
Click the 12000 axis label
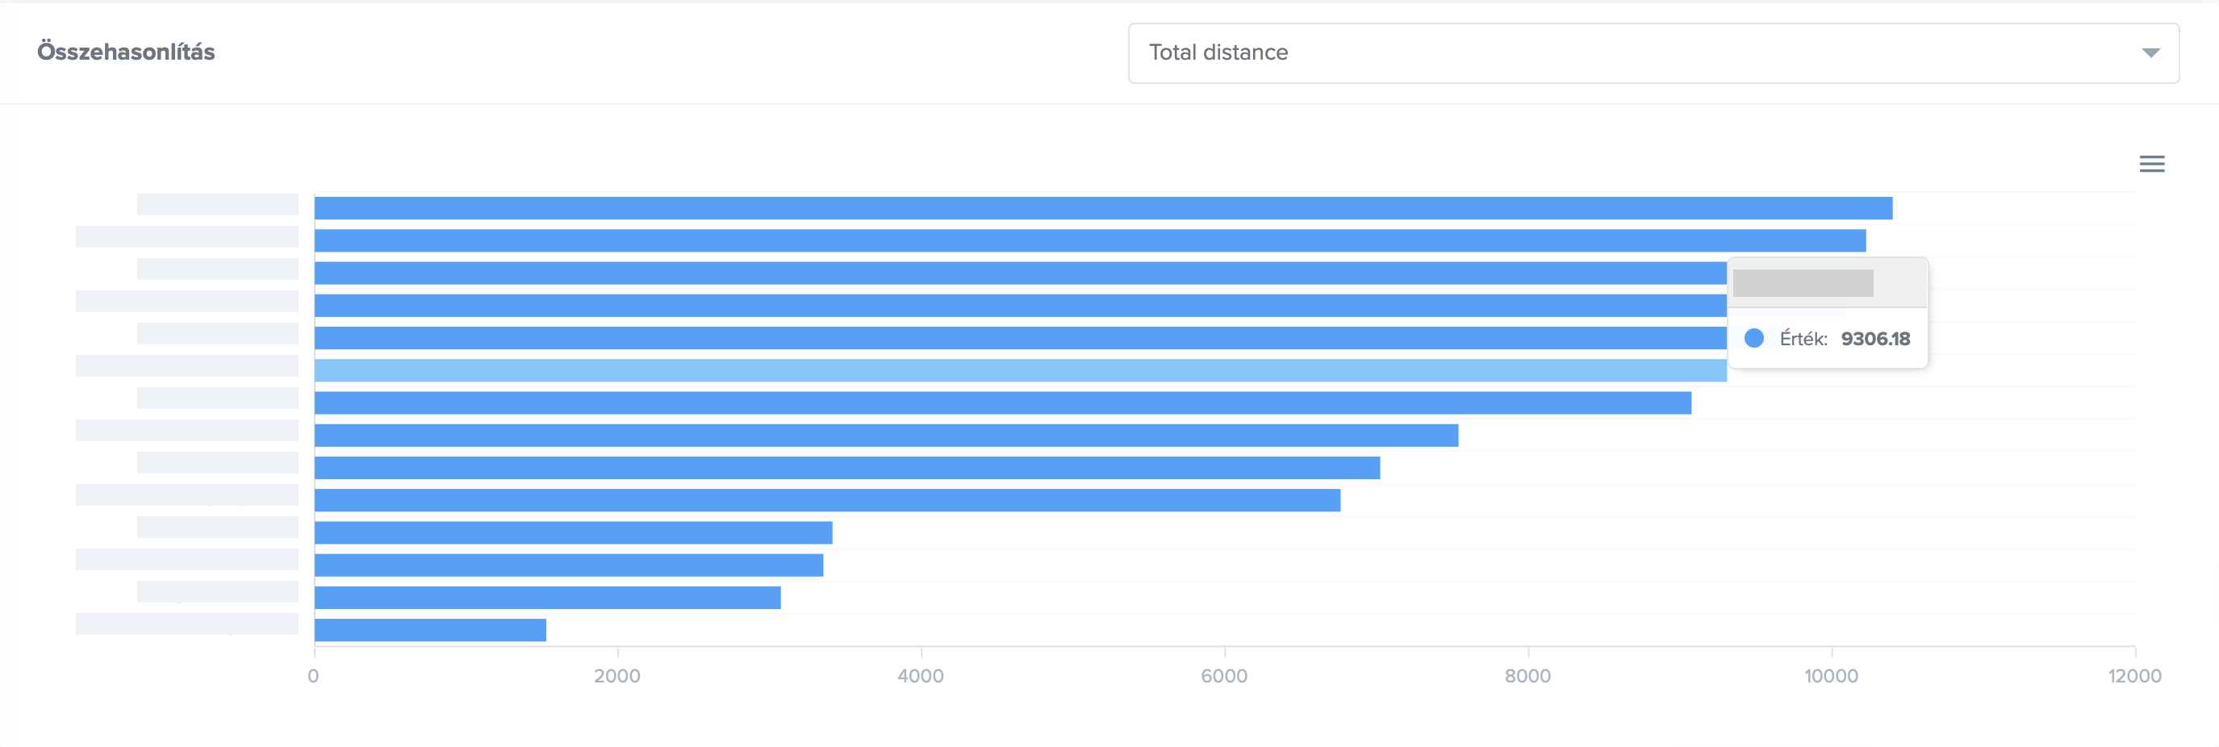click(2133, 676)
